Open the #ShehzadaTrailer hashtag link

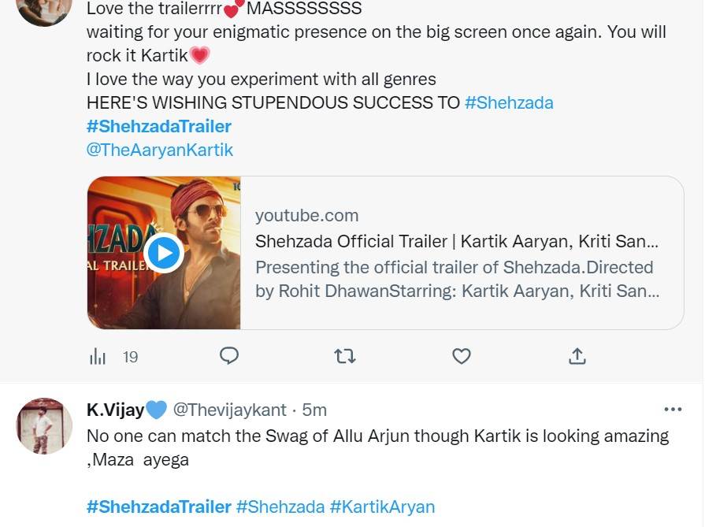158,126
